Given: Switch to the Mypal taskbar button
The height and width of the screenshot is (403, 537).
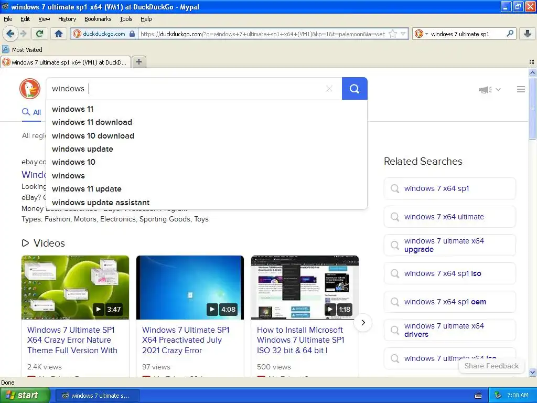Looking at the screenshot, I should pyautogui.click(x=97, y=396).
